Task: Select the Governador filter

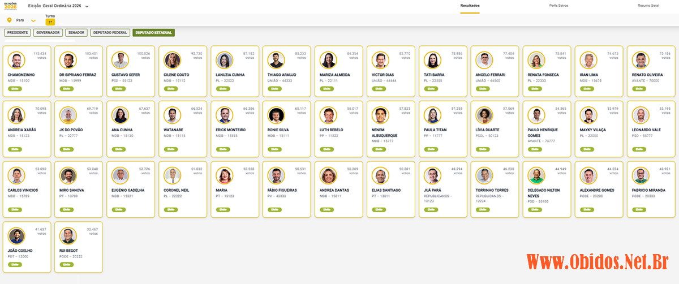Action: 48,33
